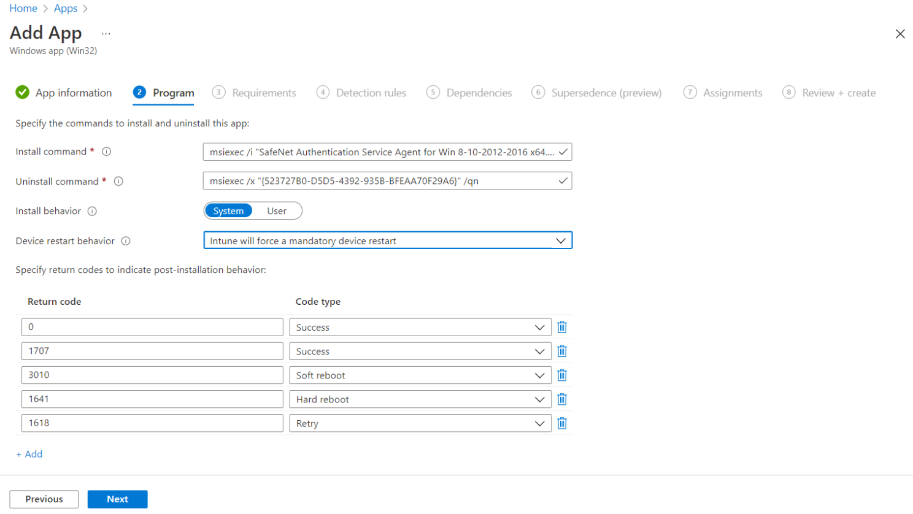
Task: Delete the 1707 return code row
Action: [561, 351]
